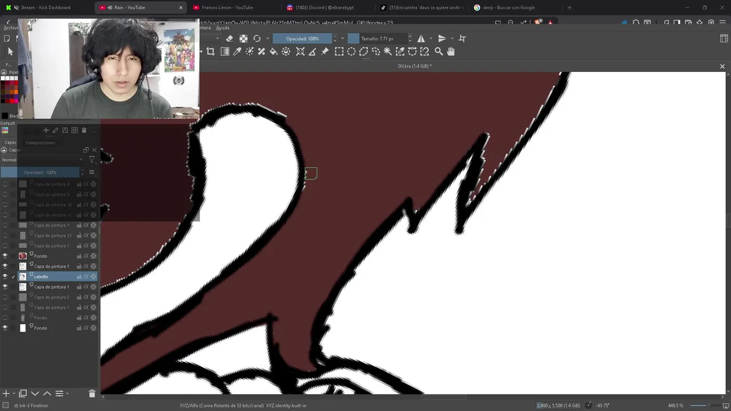Move layer down arrow icon

(35, 393)
